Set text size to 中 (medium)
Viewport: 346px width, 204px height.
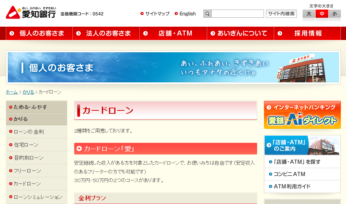[322, 14]
